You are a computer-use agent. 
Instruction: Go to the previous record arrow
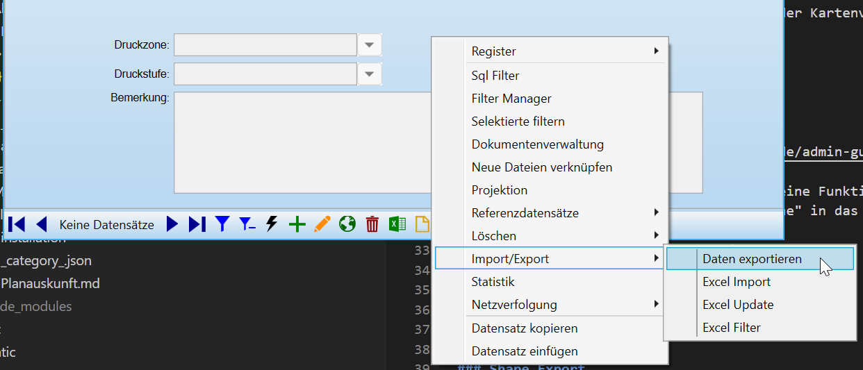pos(41,224)
